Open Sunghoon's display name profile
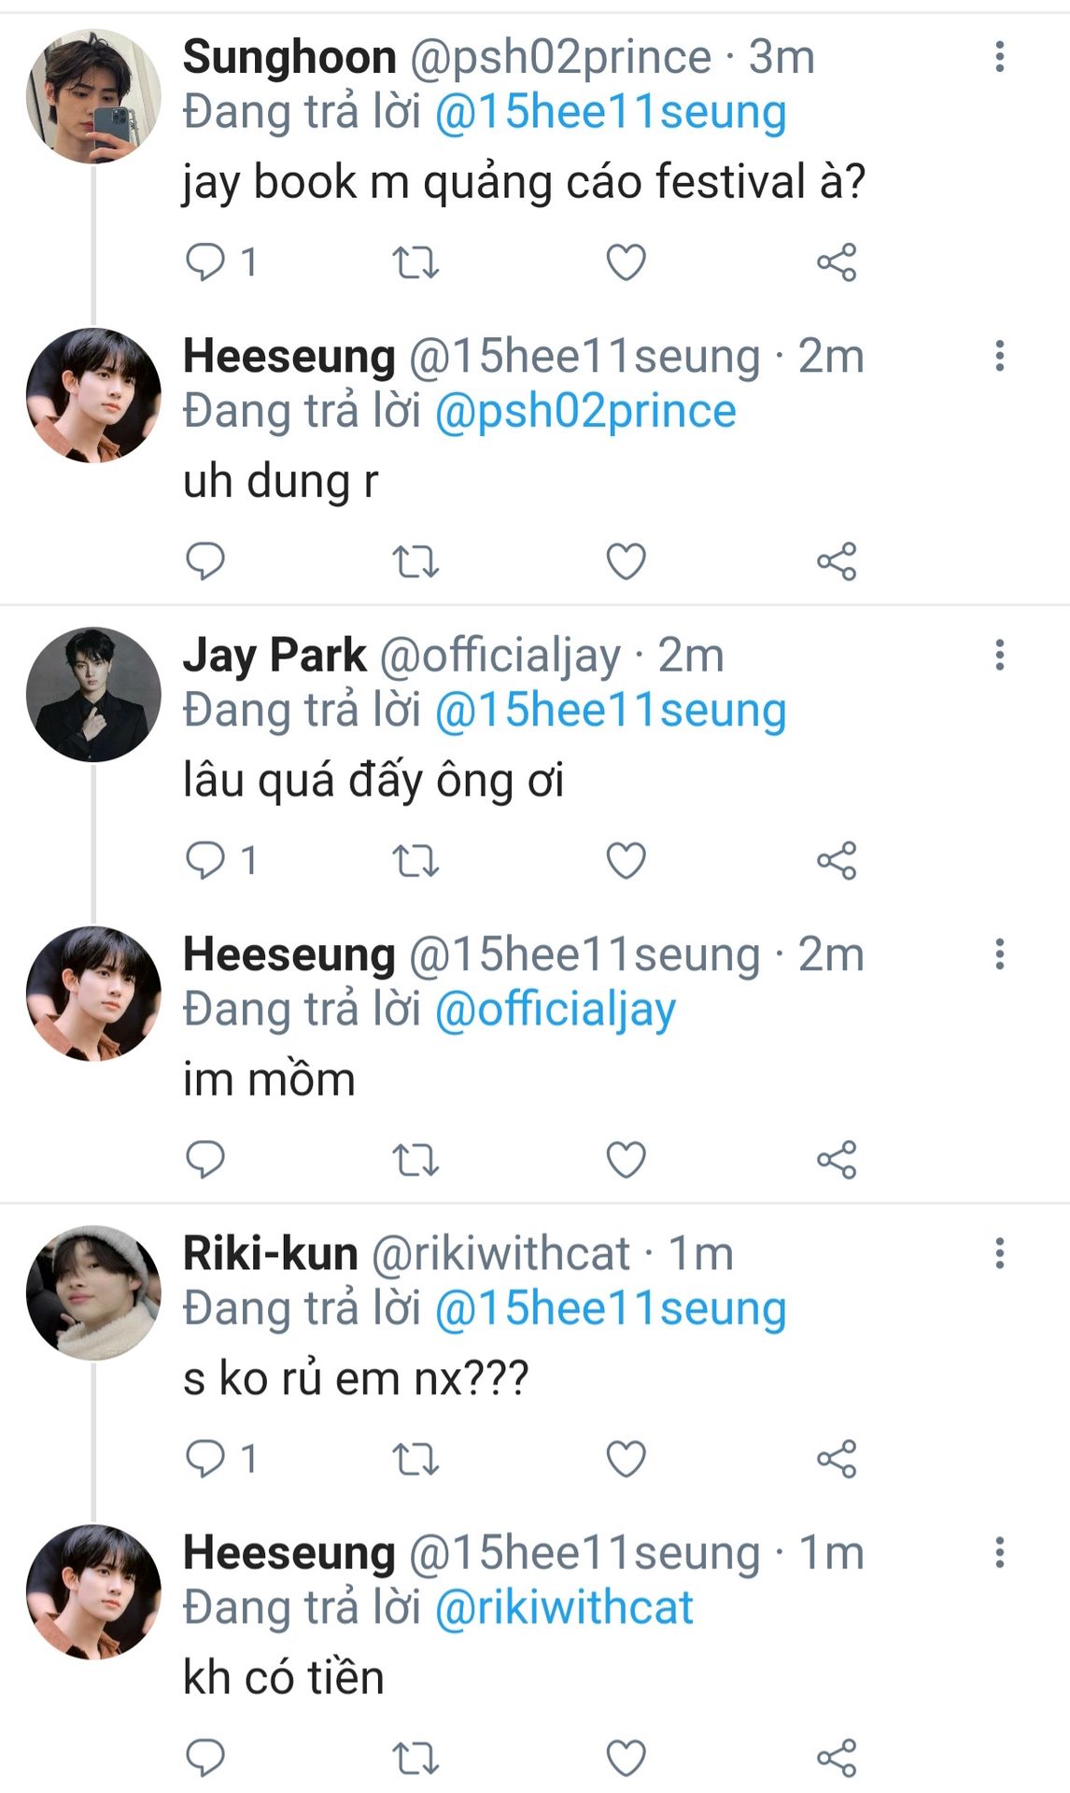 point(289,57)
